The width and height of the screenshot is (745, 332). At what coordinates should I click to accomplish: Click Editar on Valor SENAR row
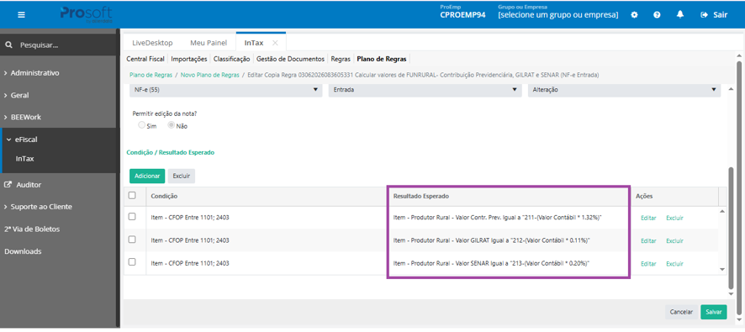(x=648, y=264)
